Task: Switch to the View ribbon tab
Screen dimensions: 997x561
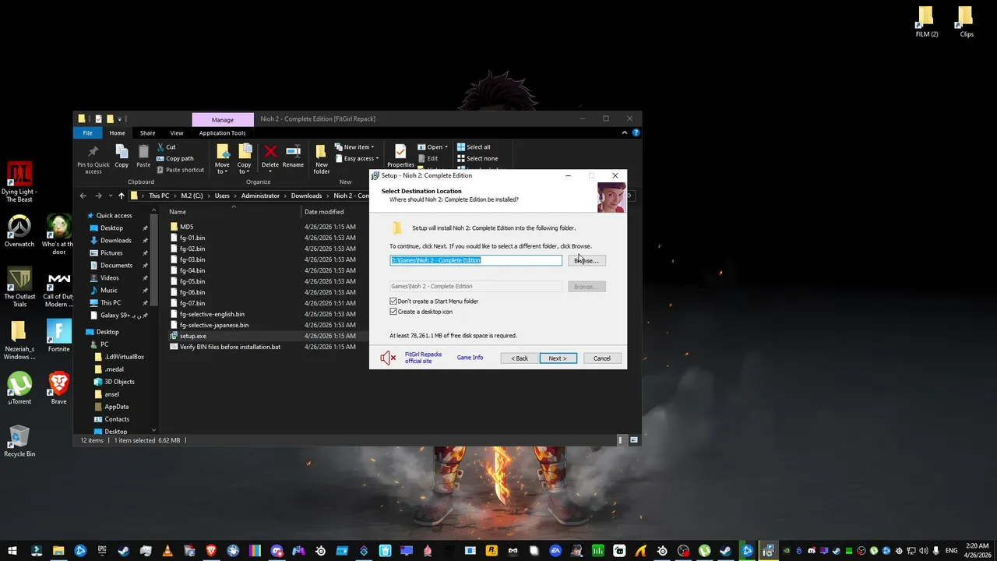Action: pyautogui.click(x=177, y=132)
